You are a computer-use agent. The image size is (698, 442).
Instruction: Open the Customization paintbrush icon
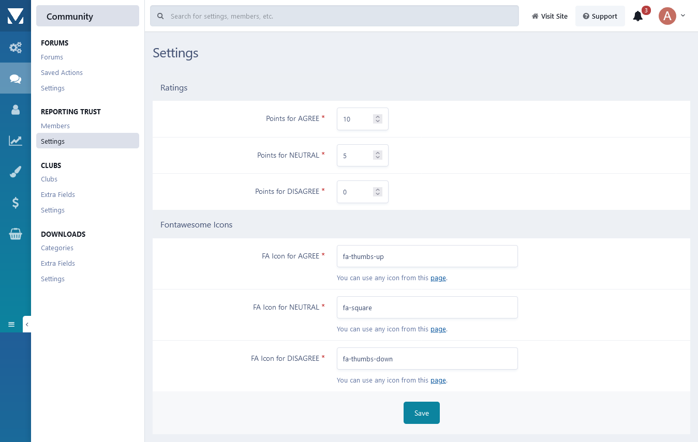coord(16,172)
